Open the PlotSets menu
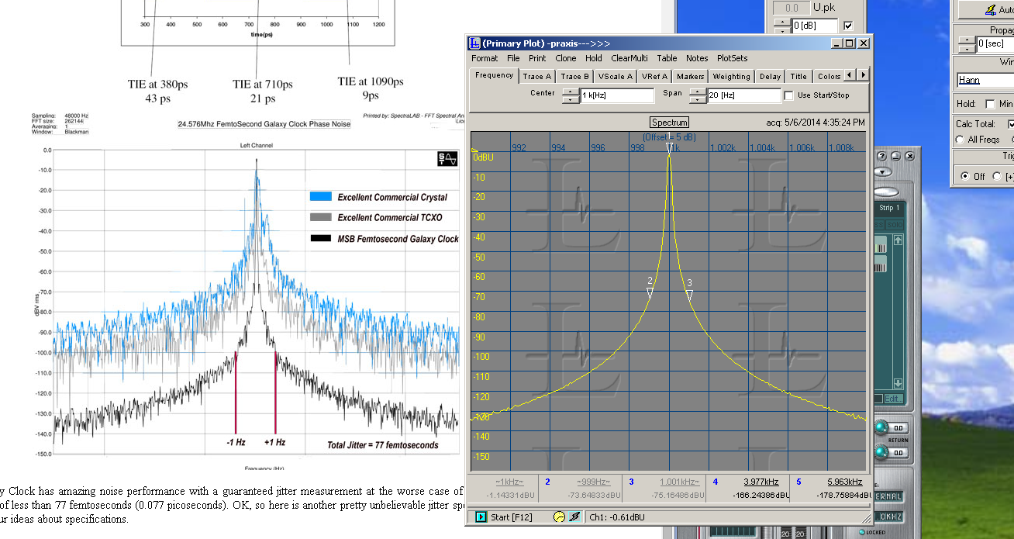1014x539 pixels. click(733, 58)
